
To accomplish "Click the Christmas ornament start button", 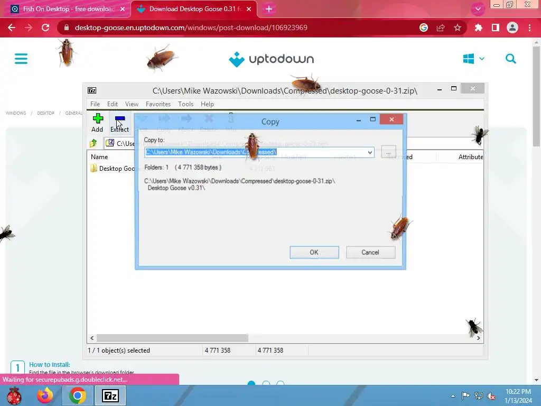I will pyautogui.click(x=14, y=395).
